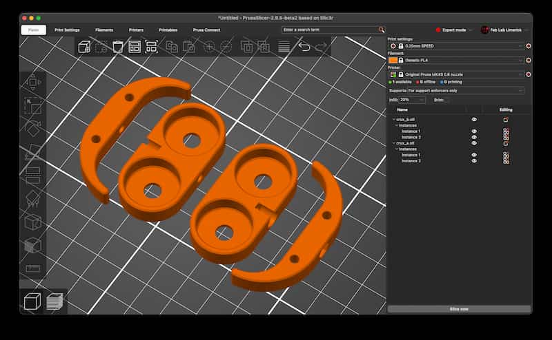Toggle visibility eye of crux_a.stl
Screen dimensions: 552x340
click(474, 143)
